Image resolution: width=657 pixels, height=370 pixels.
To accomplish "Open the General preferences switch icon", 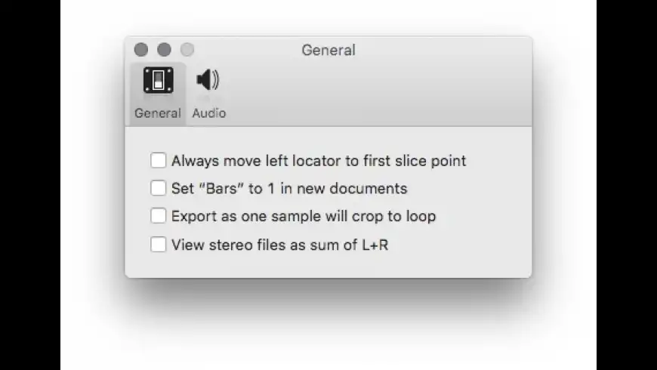I will click(x=158, y=80).
